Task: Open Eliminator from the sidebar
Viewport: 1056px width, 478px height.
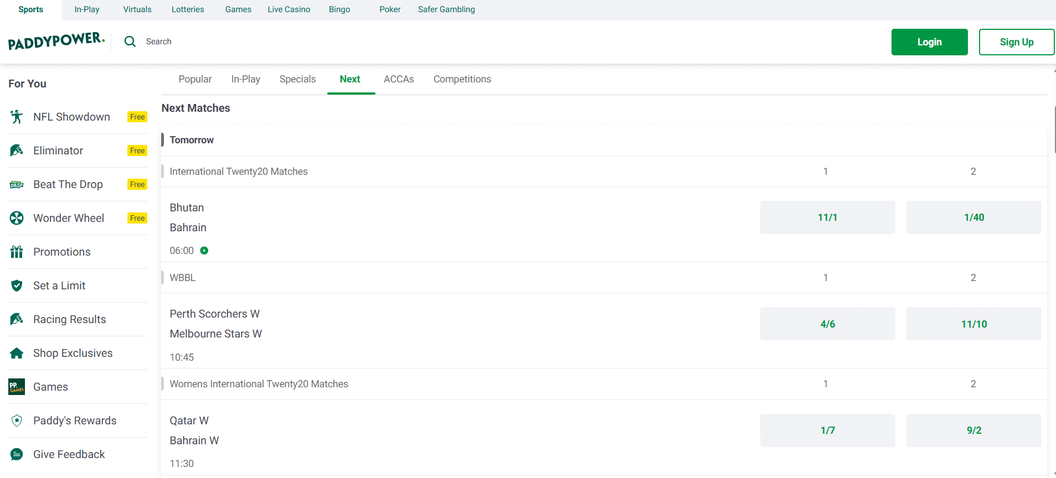Action: click(58, 150)
